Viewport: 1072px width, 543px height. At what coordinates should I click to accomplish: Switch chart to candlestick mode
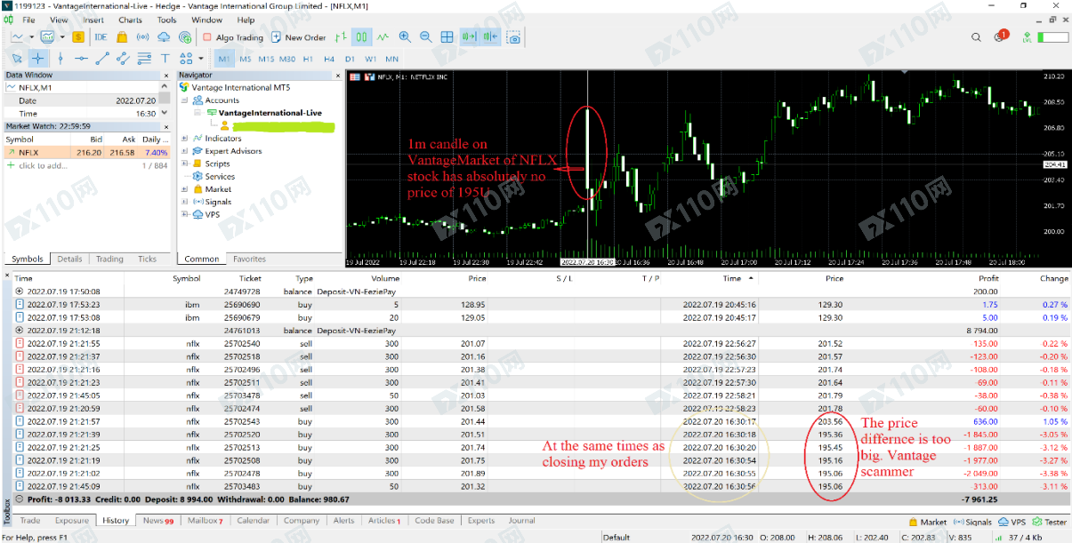362,37
